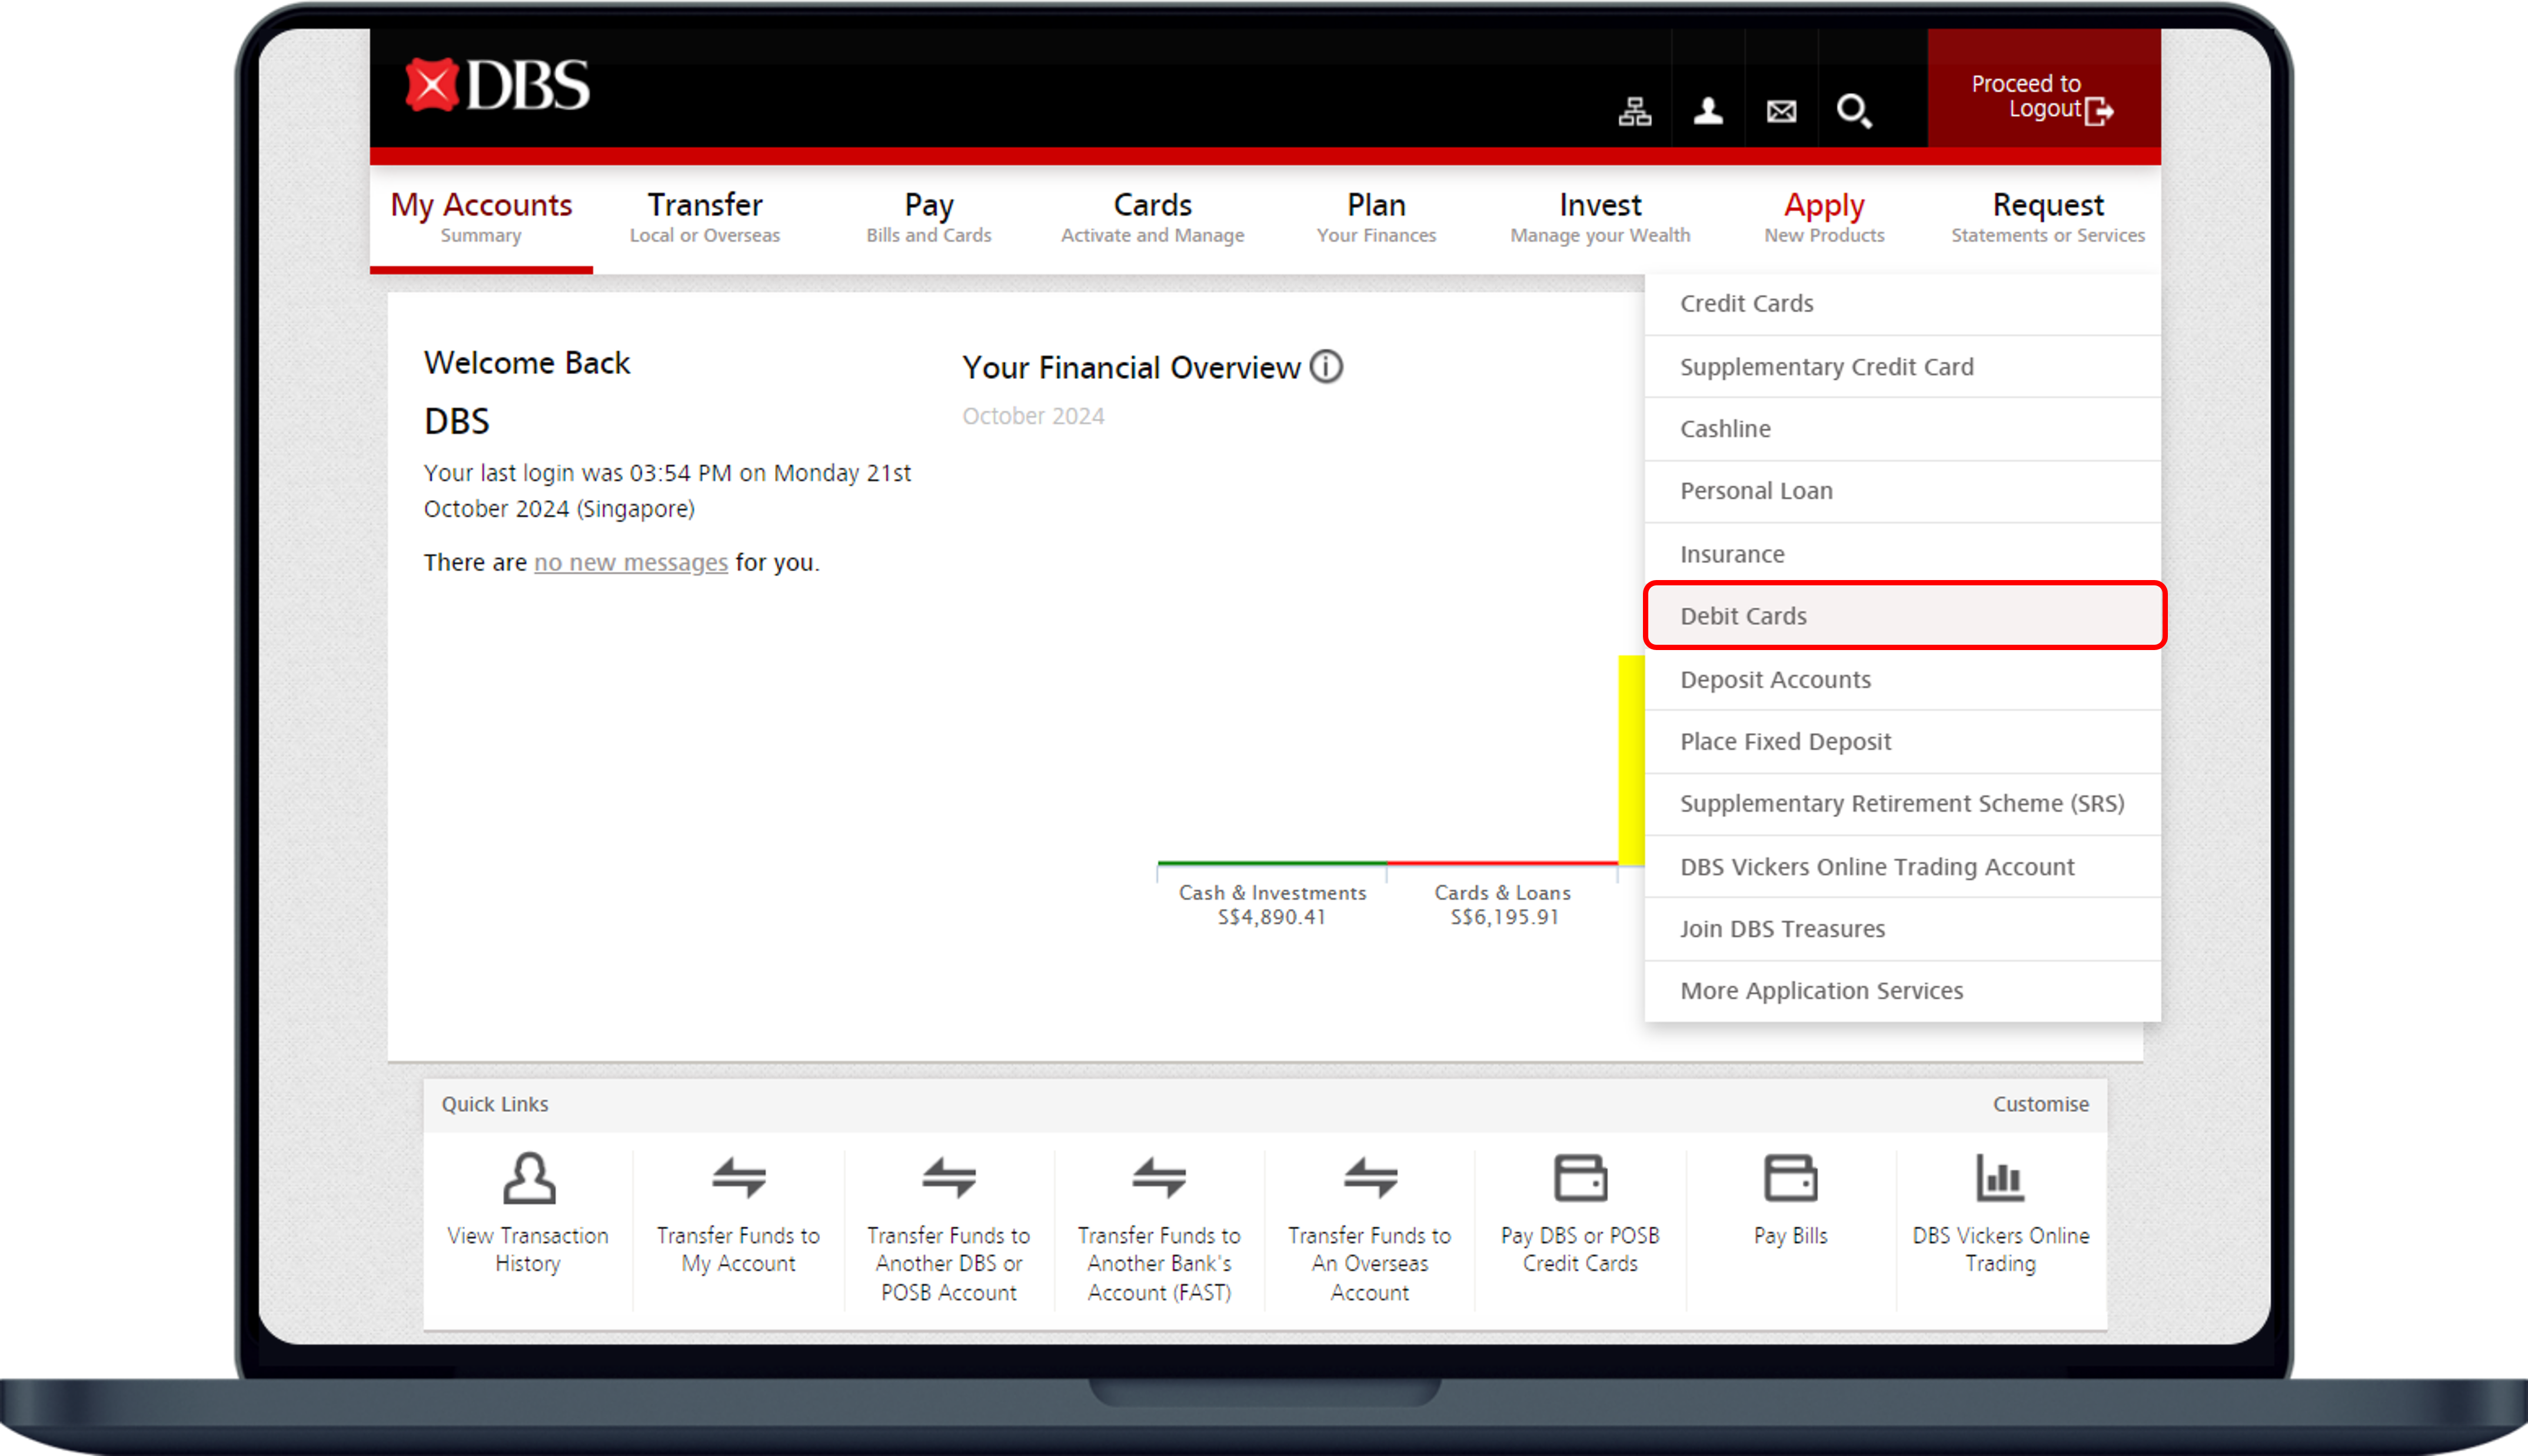Open the Pay Bills and Cards menu
This screenshot has width=2528, height=1456.
tap(929, 217)
